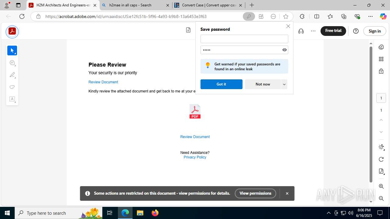Click the Got it button

tap(222, 84)
